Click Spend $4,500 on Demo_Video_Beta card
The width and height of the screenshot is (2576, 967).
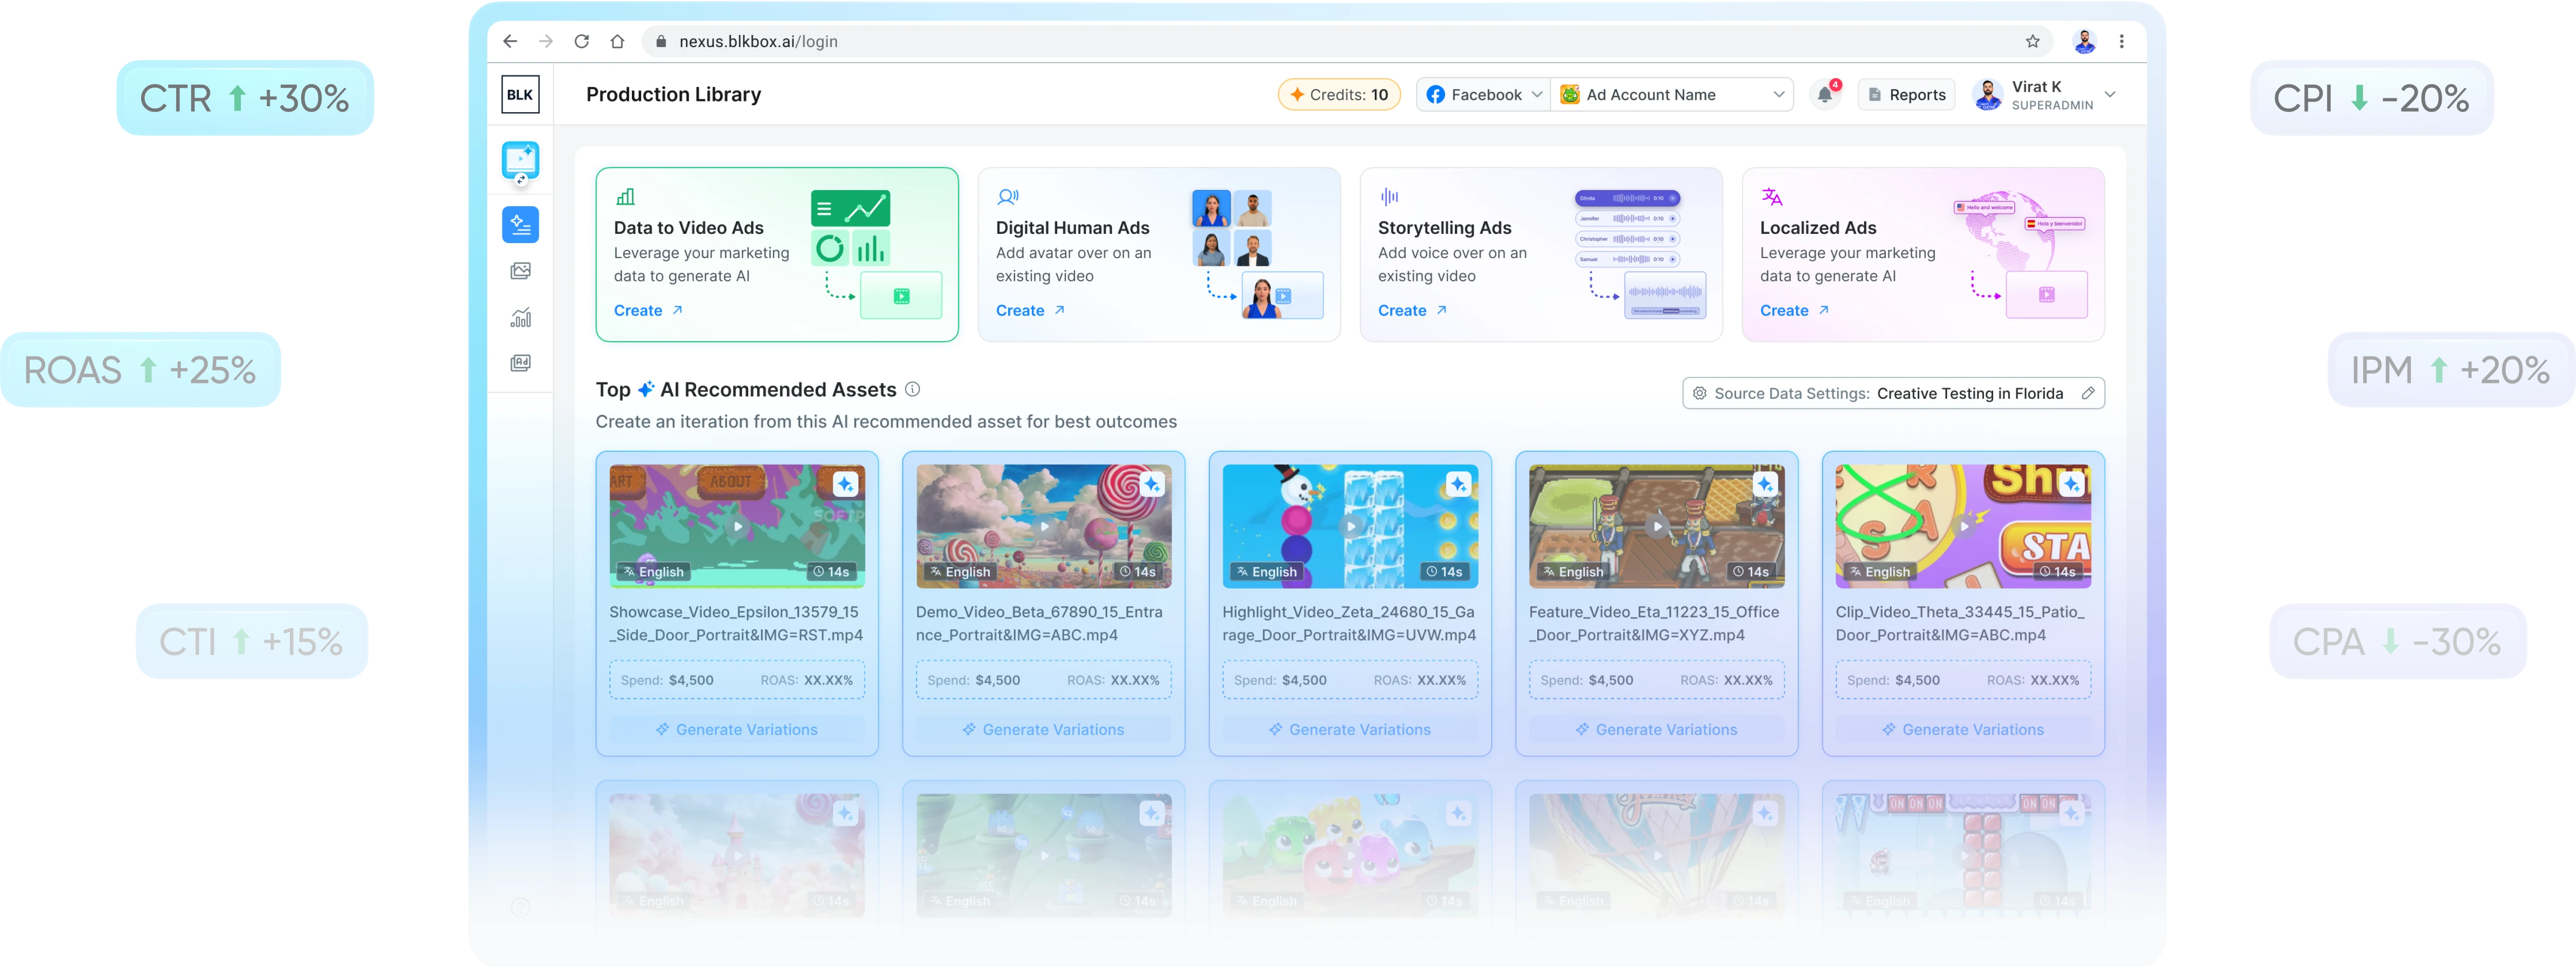pyautogui.click(x=974, y=681)
